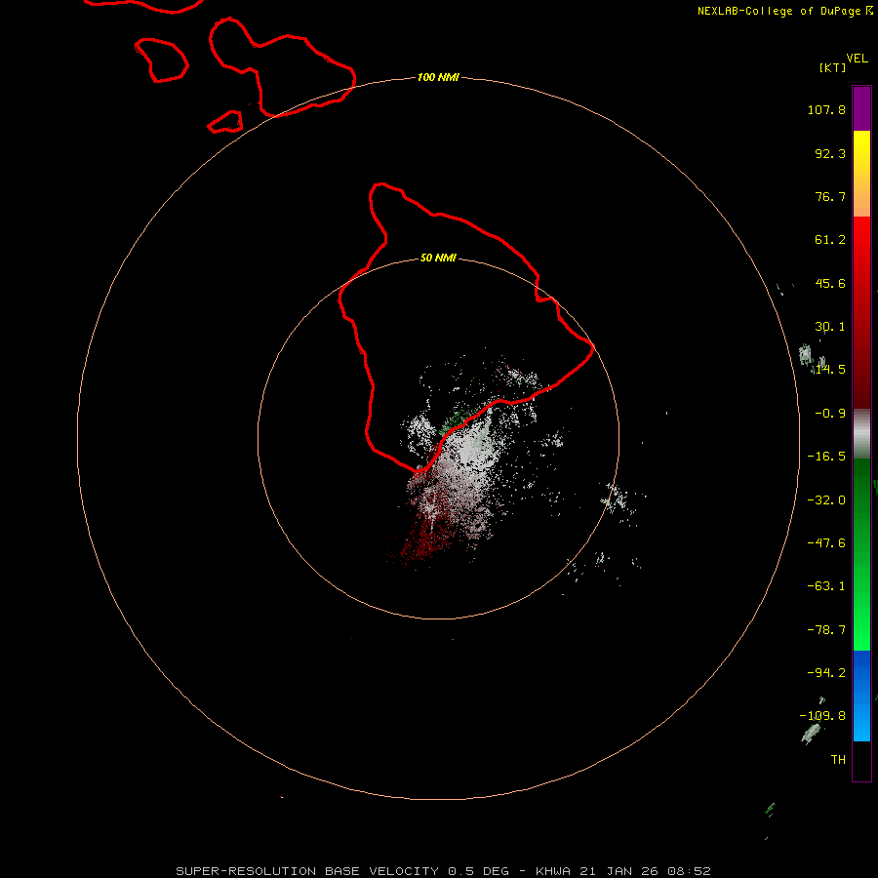878x878 pixels.
Task: Select the 45.6 legend value
Action: [830, 283]
